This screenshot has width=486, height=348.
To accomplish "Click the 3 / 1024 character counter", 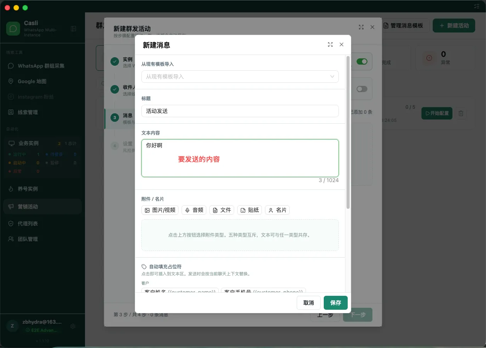I will pos(329,180).
